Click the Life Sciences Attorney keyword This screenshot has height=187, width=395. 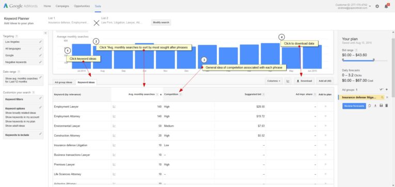click(x=67, y=174)
